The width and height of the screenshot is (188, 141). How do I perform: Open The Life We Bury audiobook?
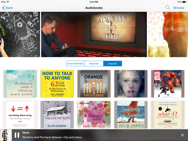(57, 115)
